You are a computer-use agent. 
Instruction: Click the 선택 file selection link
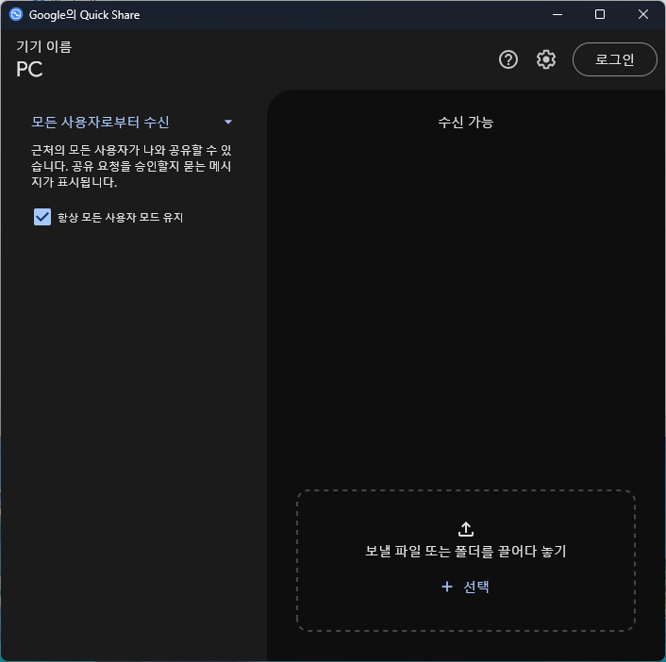(x=476, y=587)
